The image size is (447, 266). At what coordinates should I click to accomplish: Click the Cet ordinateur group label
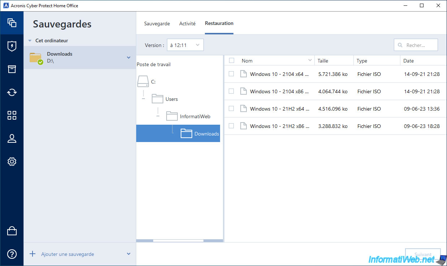[52, 41]
